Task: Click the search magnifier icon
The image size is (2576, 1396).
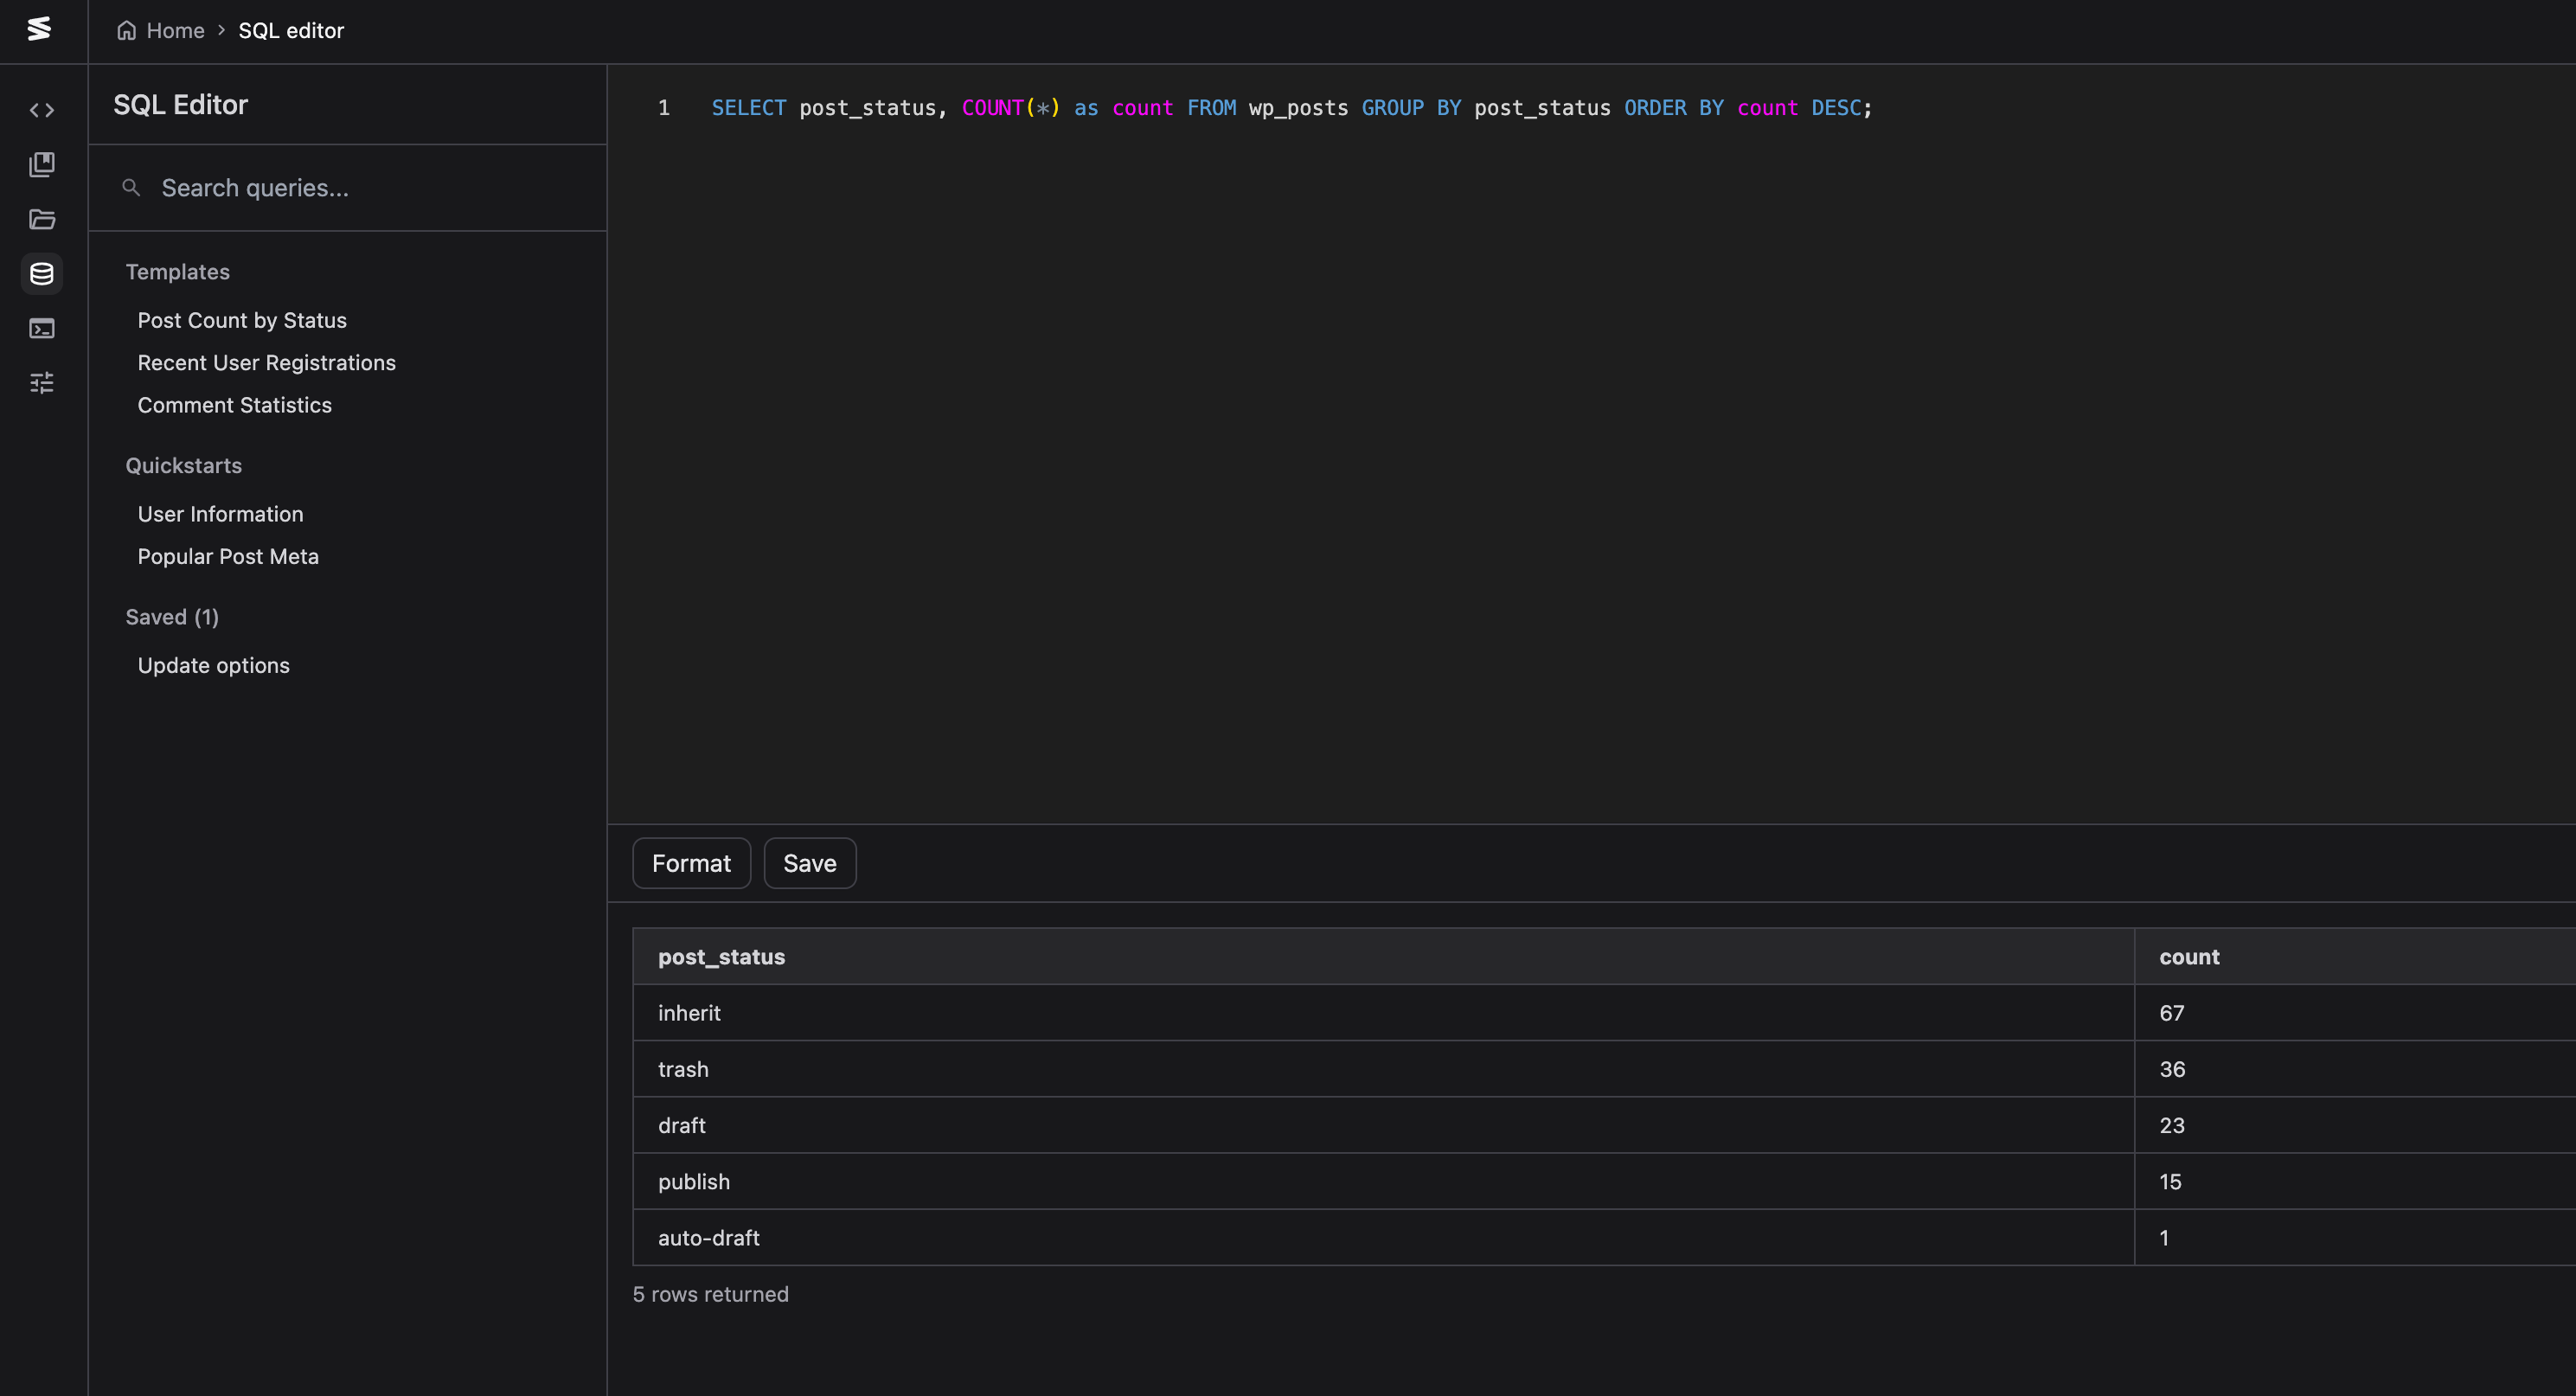Action: (131, 187)
